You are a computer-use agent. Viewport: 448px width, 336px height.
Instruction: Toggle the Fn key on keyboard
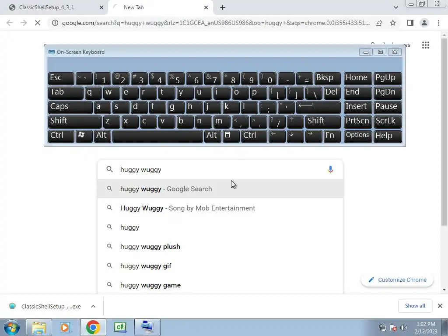click(332, 136)
